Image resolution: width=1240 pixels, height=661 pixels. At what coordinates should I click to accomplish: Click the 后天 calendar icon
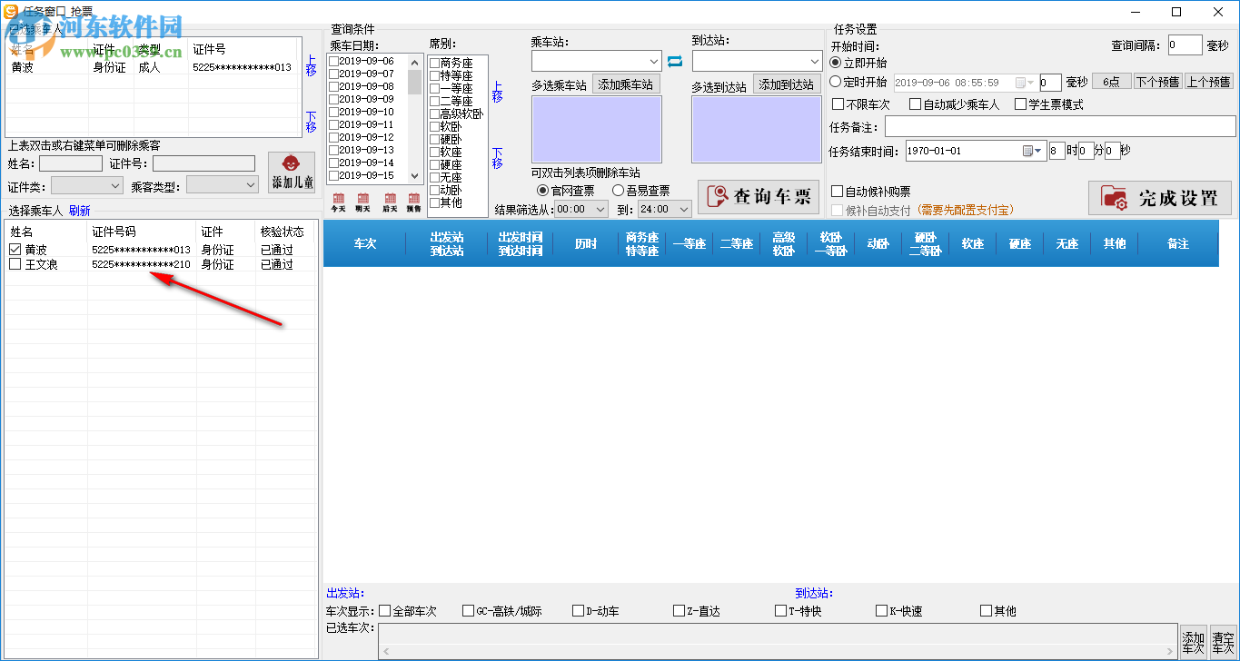click(x=391, y=199)
